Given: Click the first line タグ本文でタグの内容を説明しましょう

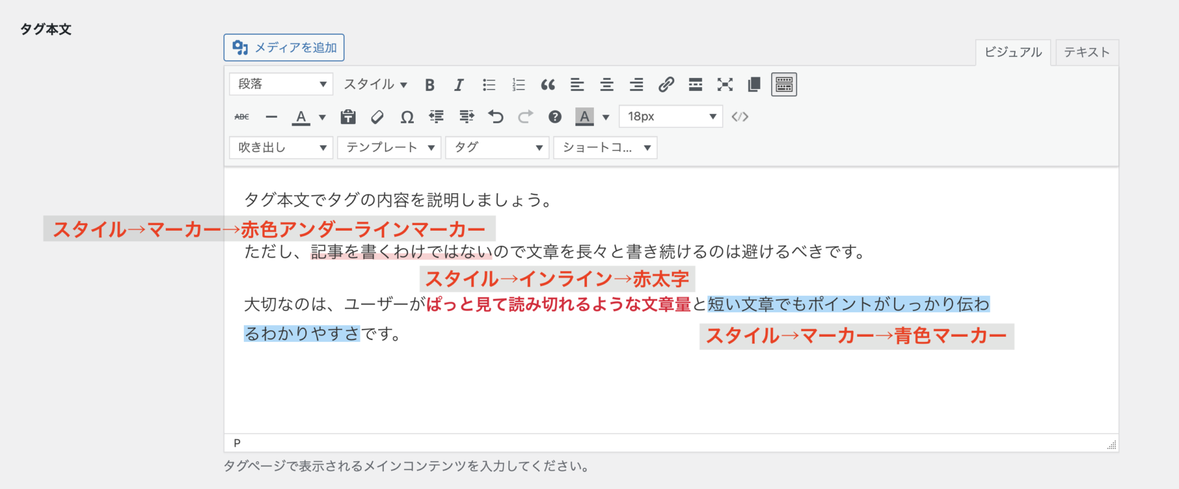Looking at the screenshot, I should [398, 200].
